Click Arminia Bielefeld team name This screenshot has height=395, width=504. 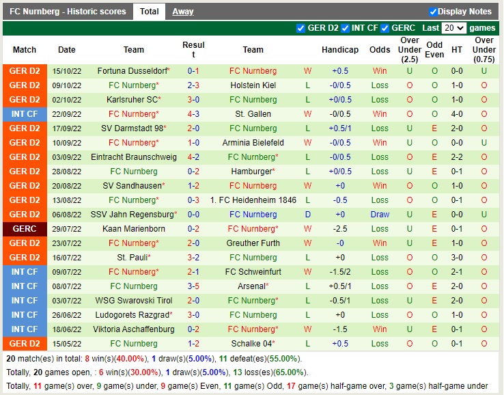[253, 143]
